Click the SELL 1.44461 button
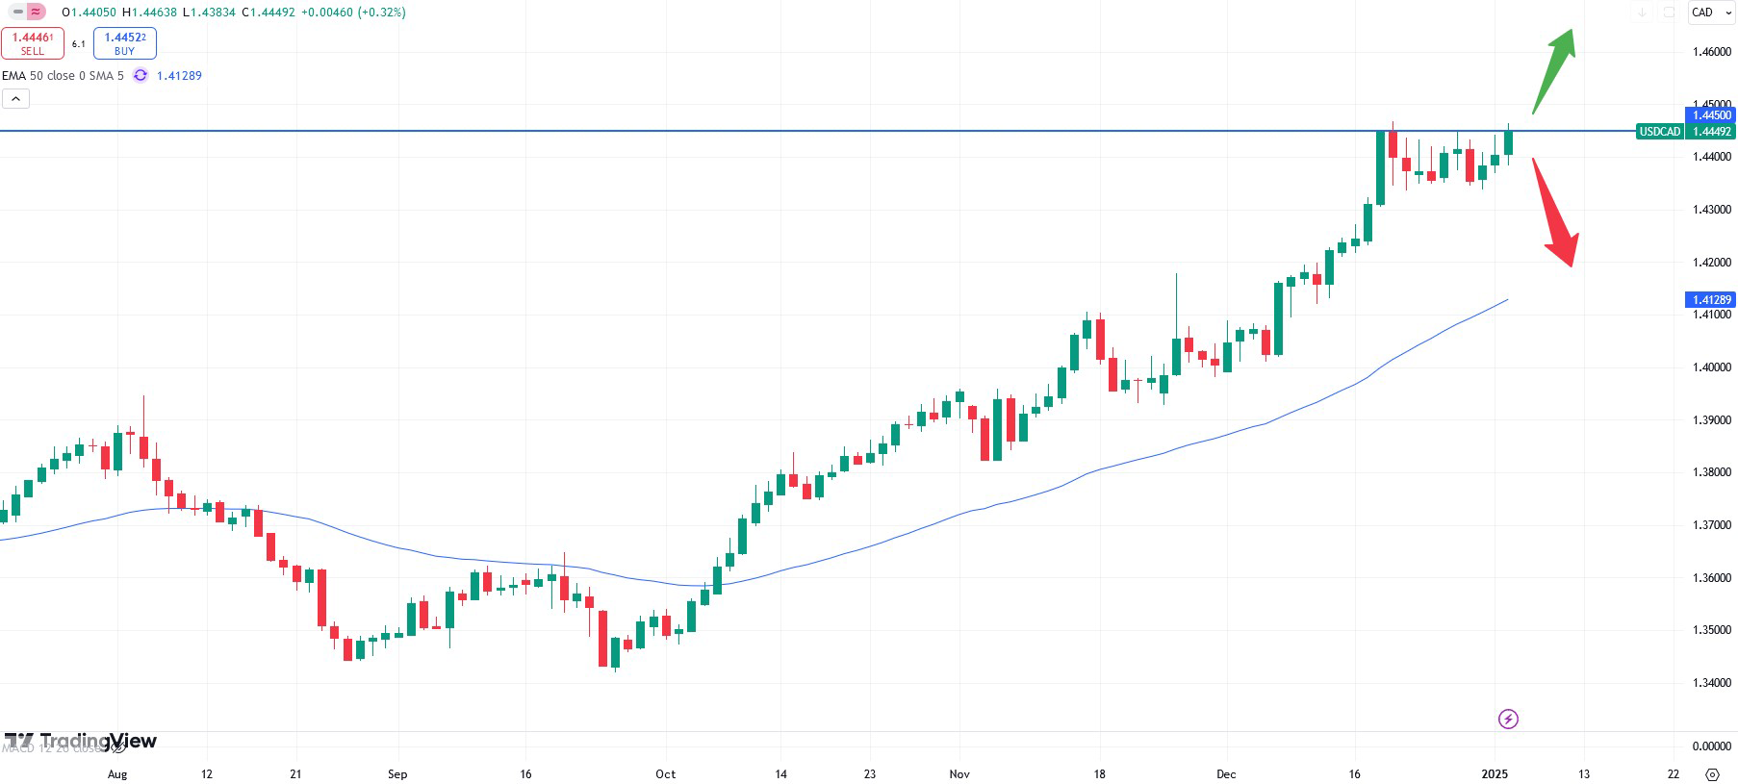The height and width of the screenshot is (784, 1738). 33,43
